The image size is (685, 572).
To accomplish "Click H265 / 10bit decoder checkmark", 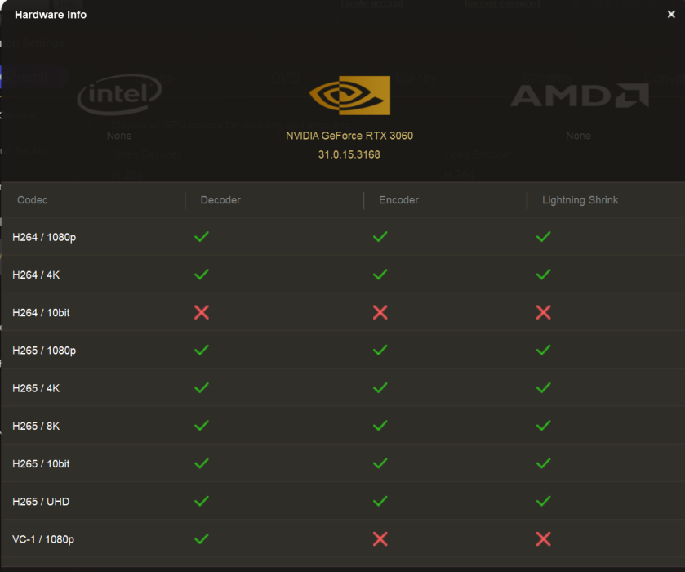I will pos(202,463).
